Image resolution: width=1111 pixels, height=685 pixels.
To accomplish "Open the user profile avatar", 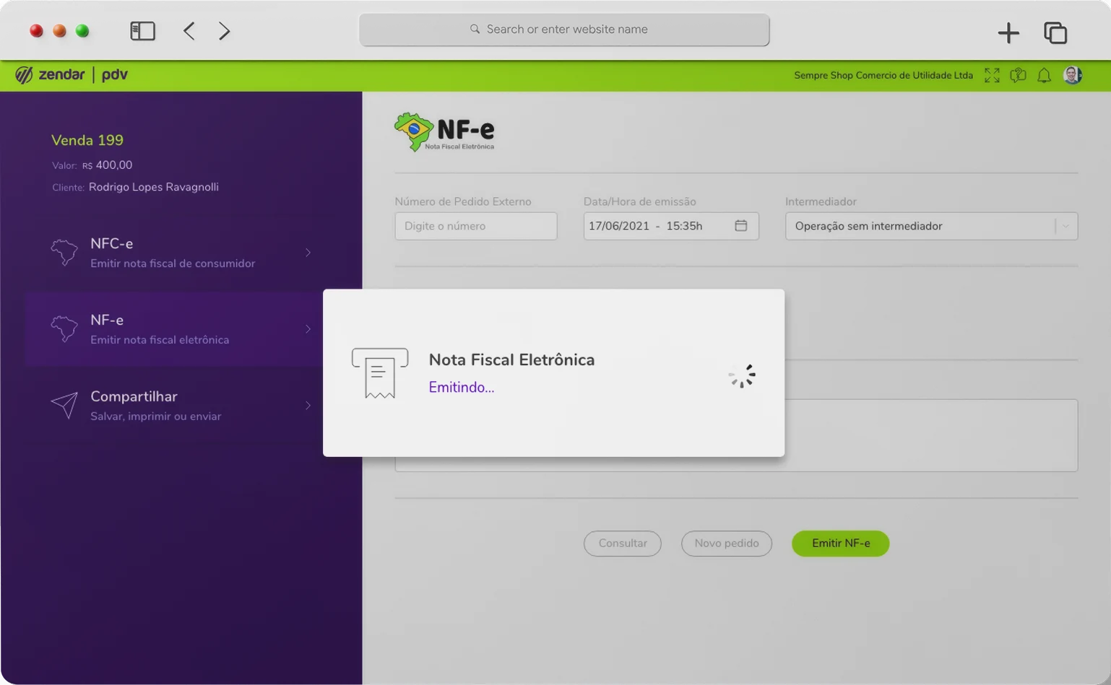I will [x=1073, y=75].
